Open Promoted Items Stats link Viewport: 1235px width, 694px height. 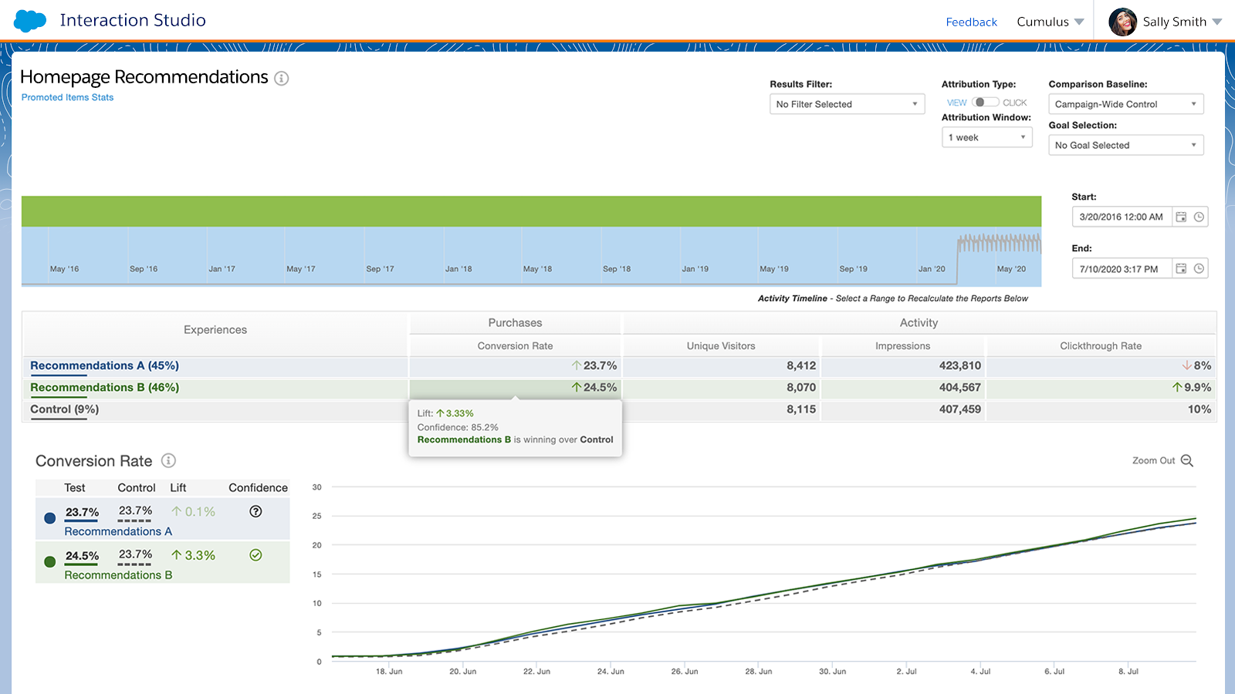(x=67, y=97)
